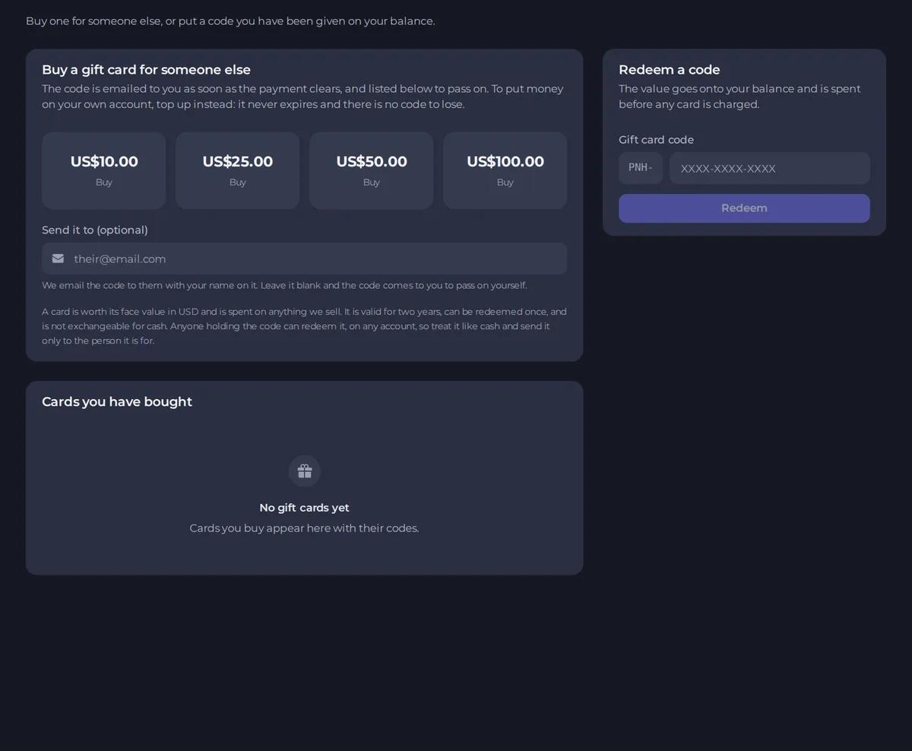Buy the US$100.00 gift card
The width and height of the screenshot is (912, 751).
pos(505,171)
